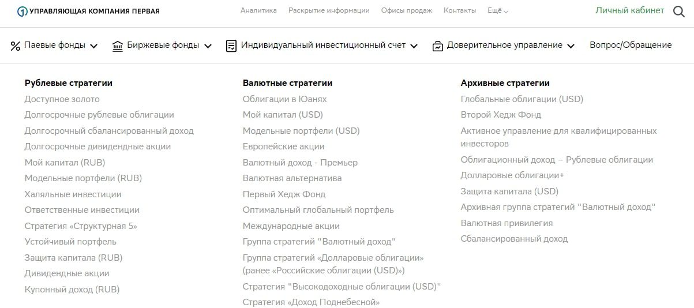This screenshot has height=308, width=694.
Task: Click the document icon for Индивидуальный инвестиционный счет
Action: pyautogui.click(x=231, y=46)
